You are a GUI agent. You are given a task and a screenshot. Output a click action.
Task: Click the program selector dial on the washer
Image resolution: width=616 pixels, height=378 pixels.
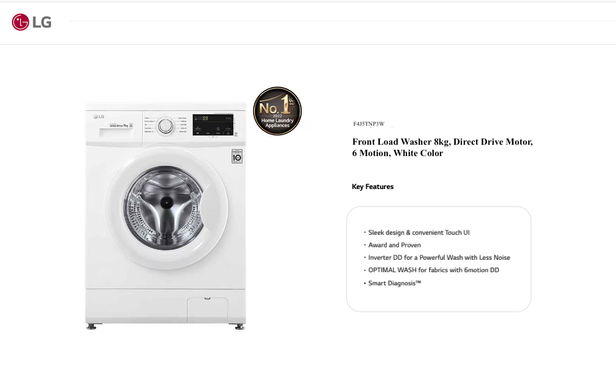click(166, 126)
